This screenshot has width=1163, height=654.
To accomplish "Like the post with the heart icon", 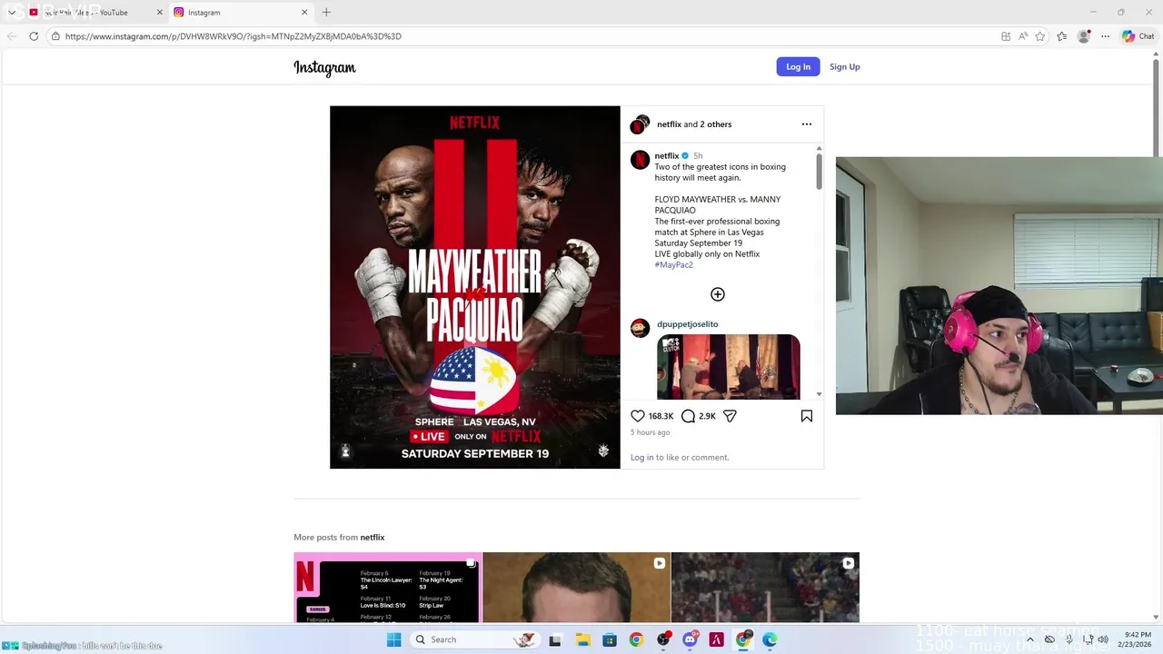I will point(638,416).
